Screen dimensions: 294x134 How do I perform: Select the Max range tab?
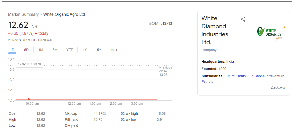click(114, 50)
